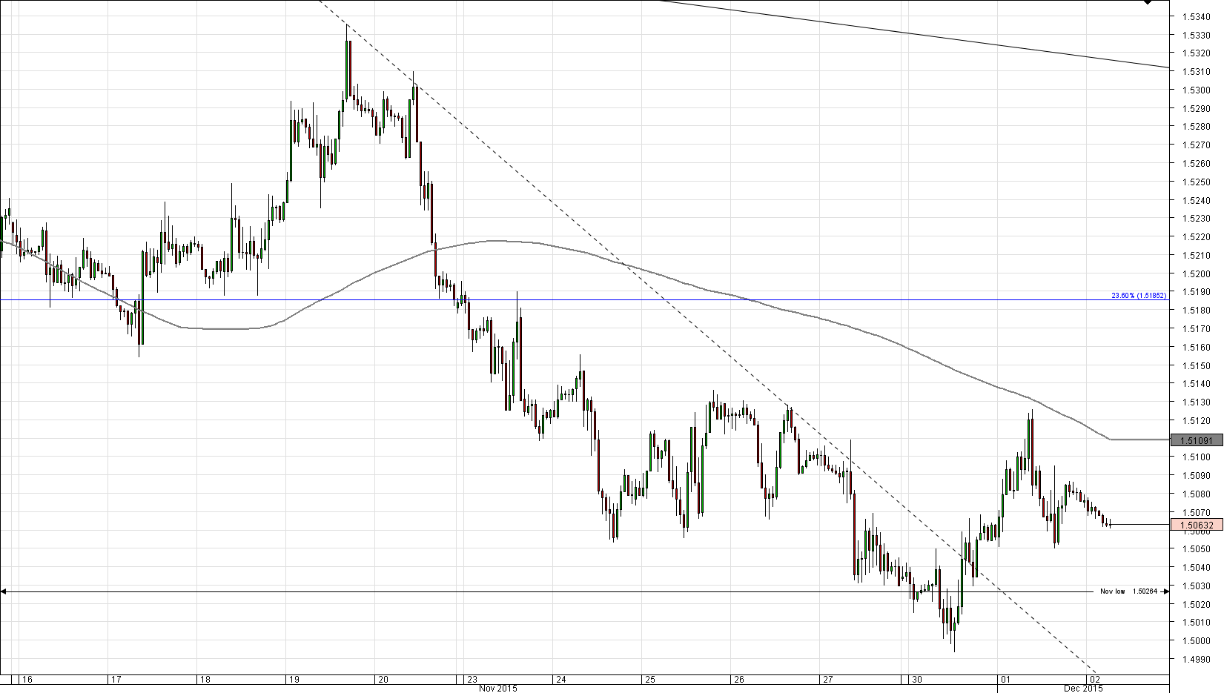This screenshot has width=1224, height=693.
Task: Click the 1.5080 price axis label
Action: click(x=1198, y=494)
